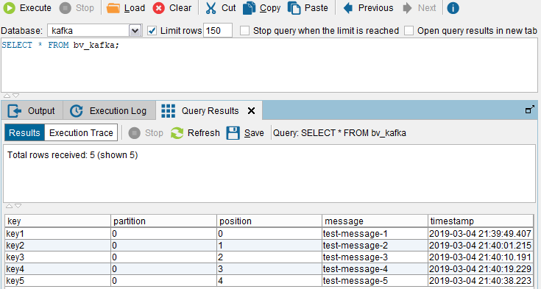Enable Open query results in new tab
The width and height of the screenshot is (541, 289).
coord(409,31)
